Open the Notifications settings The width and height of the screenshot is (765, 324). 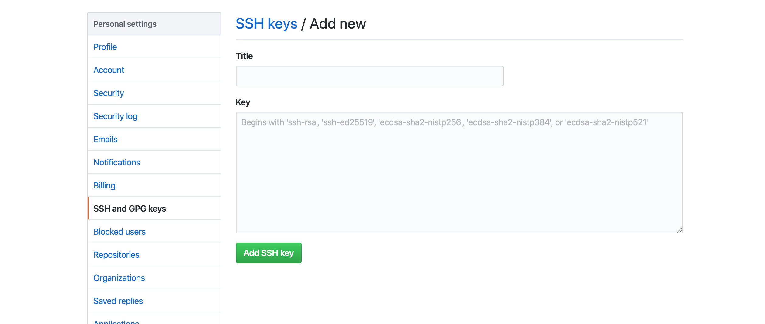point(117,162)
